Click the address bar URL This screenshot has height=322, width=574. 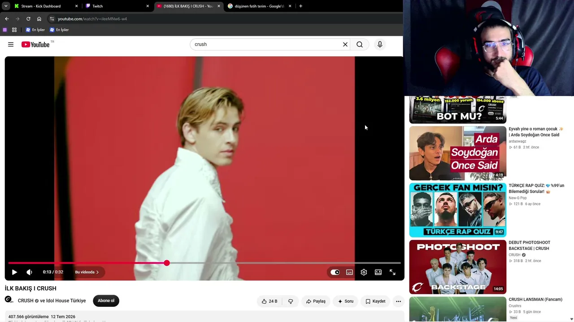92,19
